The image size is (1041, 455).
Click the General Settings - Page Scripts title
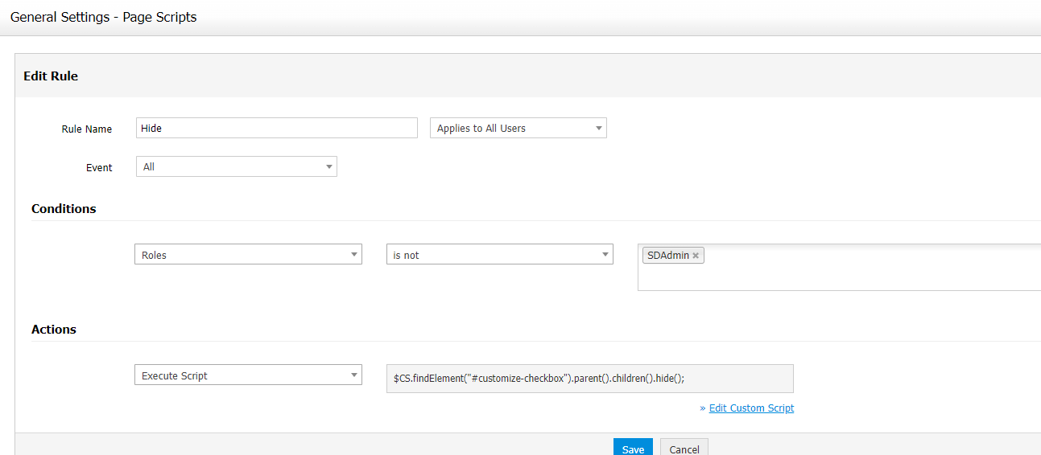pyautogui.click(x=103, y=17)
